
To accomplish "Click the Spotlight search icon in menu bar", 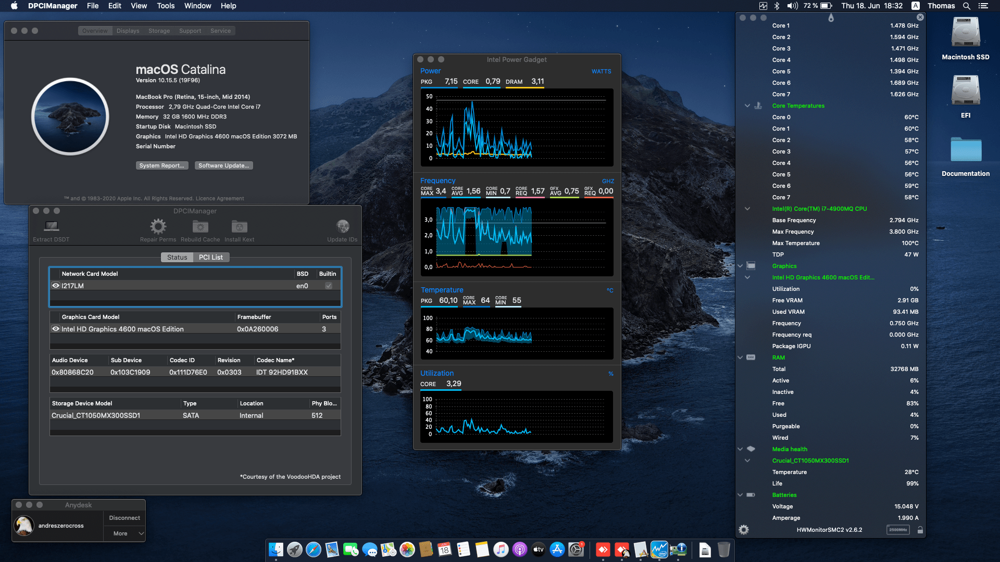I will (x=966, y=6).
